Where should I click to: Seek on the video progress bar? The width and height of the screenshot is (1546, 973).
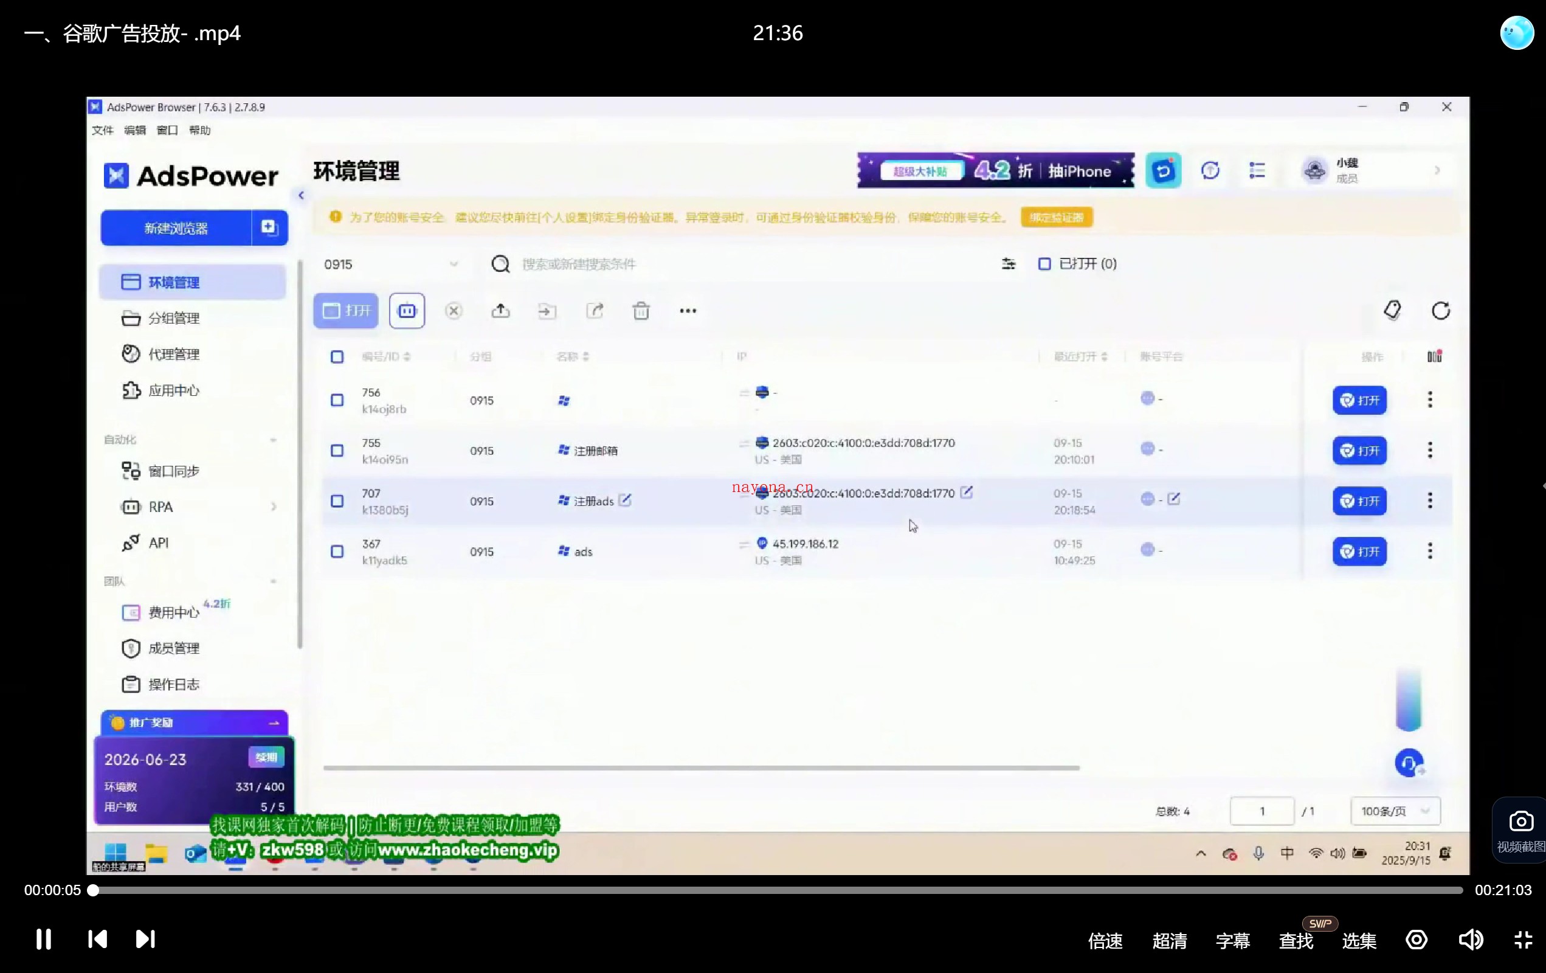(777, 890)
